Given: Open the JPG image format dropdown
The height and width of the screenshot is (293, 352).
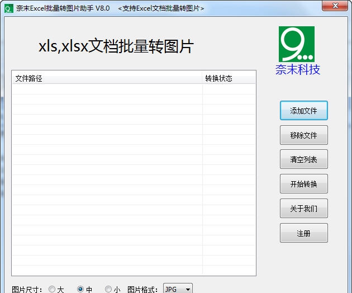Looking at the screenshot, I should (x=178, y=289).
